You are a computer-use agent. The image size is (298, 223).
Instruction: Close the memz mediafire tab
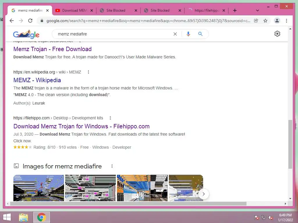(47, 10)
